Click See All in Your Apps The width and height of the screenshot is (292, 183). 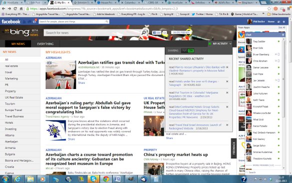282,27
